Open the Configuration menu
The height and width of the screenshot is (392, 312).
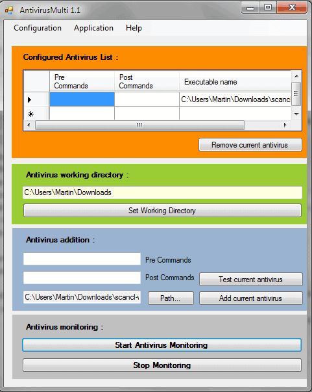tap(38, 28)
